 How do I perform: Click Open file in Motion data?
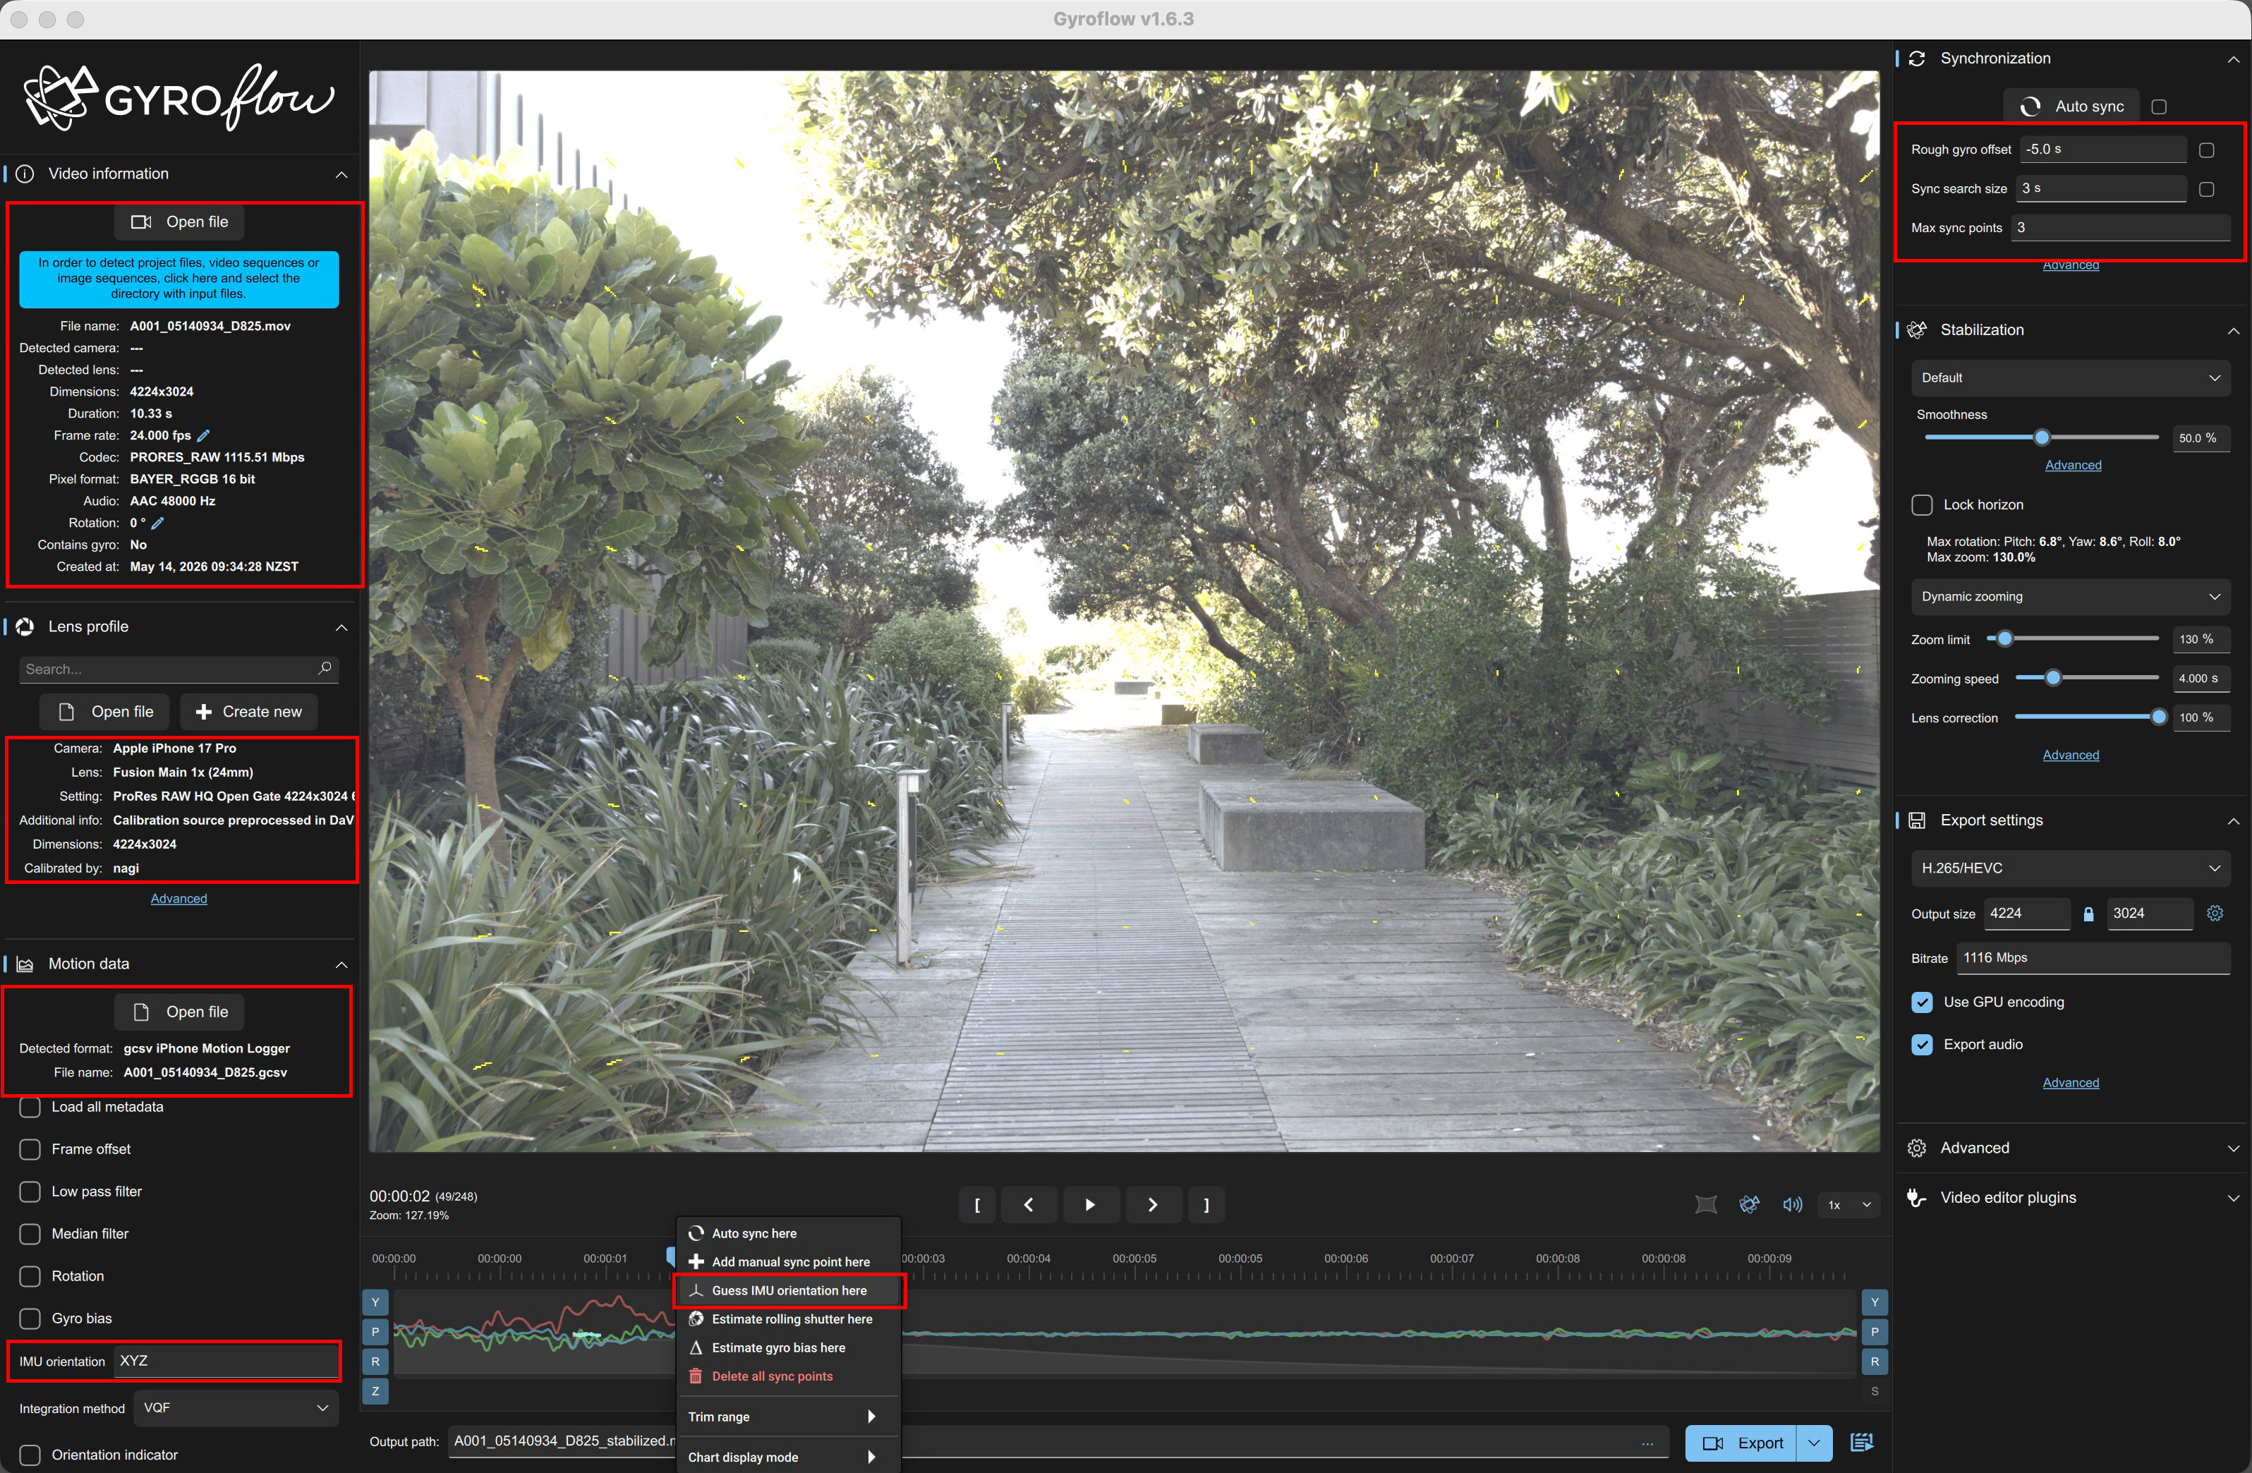click(x=180, y=1012)
